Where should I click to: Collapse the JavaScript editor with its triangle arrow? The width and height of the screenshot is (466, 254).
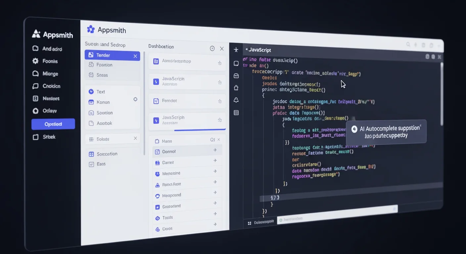pyautogui.click(x=246, y=49)
